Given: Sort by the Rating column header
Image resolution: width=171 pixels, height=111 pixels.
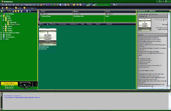Looking at the screenshot, I should point(89,24).
